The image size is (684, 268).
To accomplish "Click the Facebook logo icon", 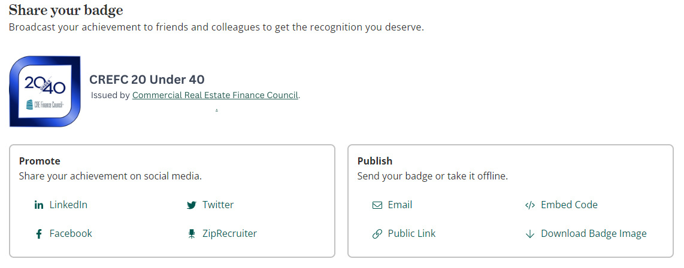I will pos(39,234).
